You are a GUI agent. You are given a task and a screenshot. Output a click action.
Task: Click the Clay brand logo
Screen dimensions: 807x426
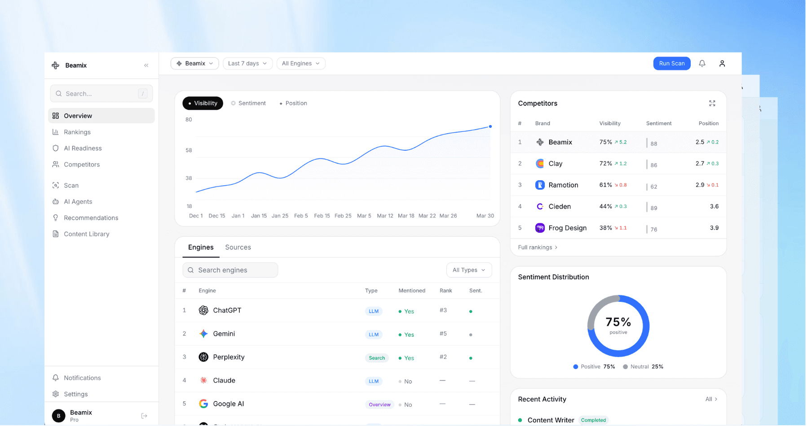541,164
